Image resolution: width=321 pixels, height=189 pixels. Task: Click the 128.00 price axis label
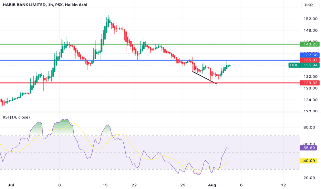(x=310, y=88)
